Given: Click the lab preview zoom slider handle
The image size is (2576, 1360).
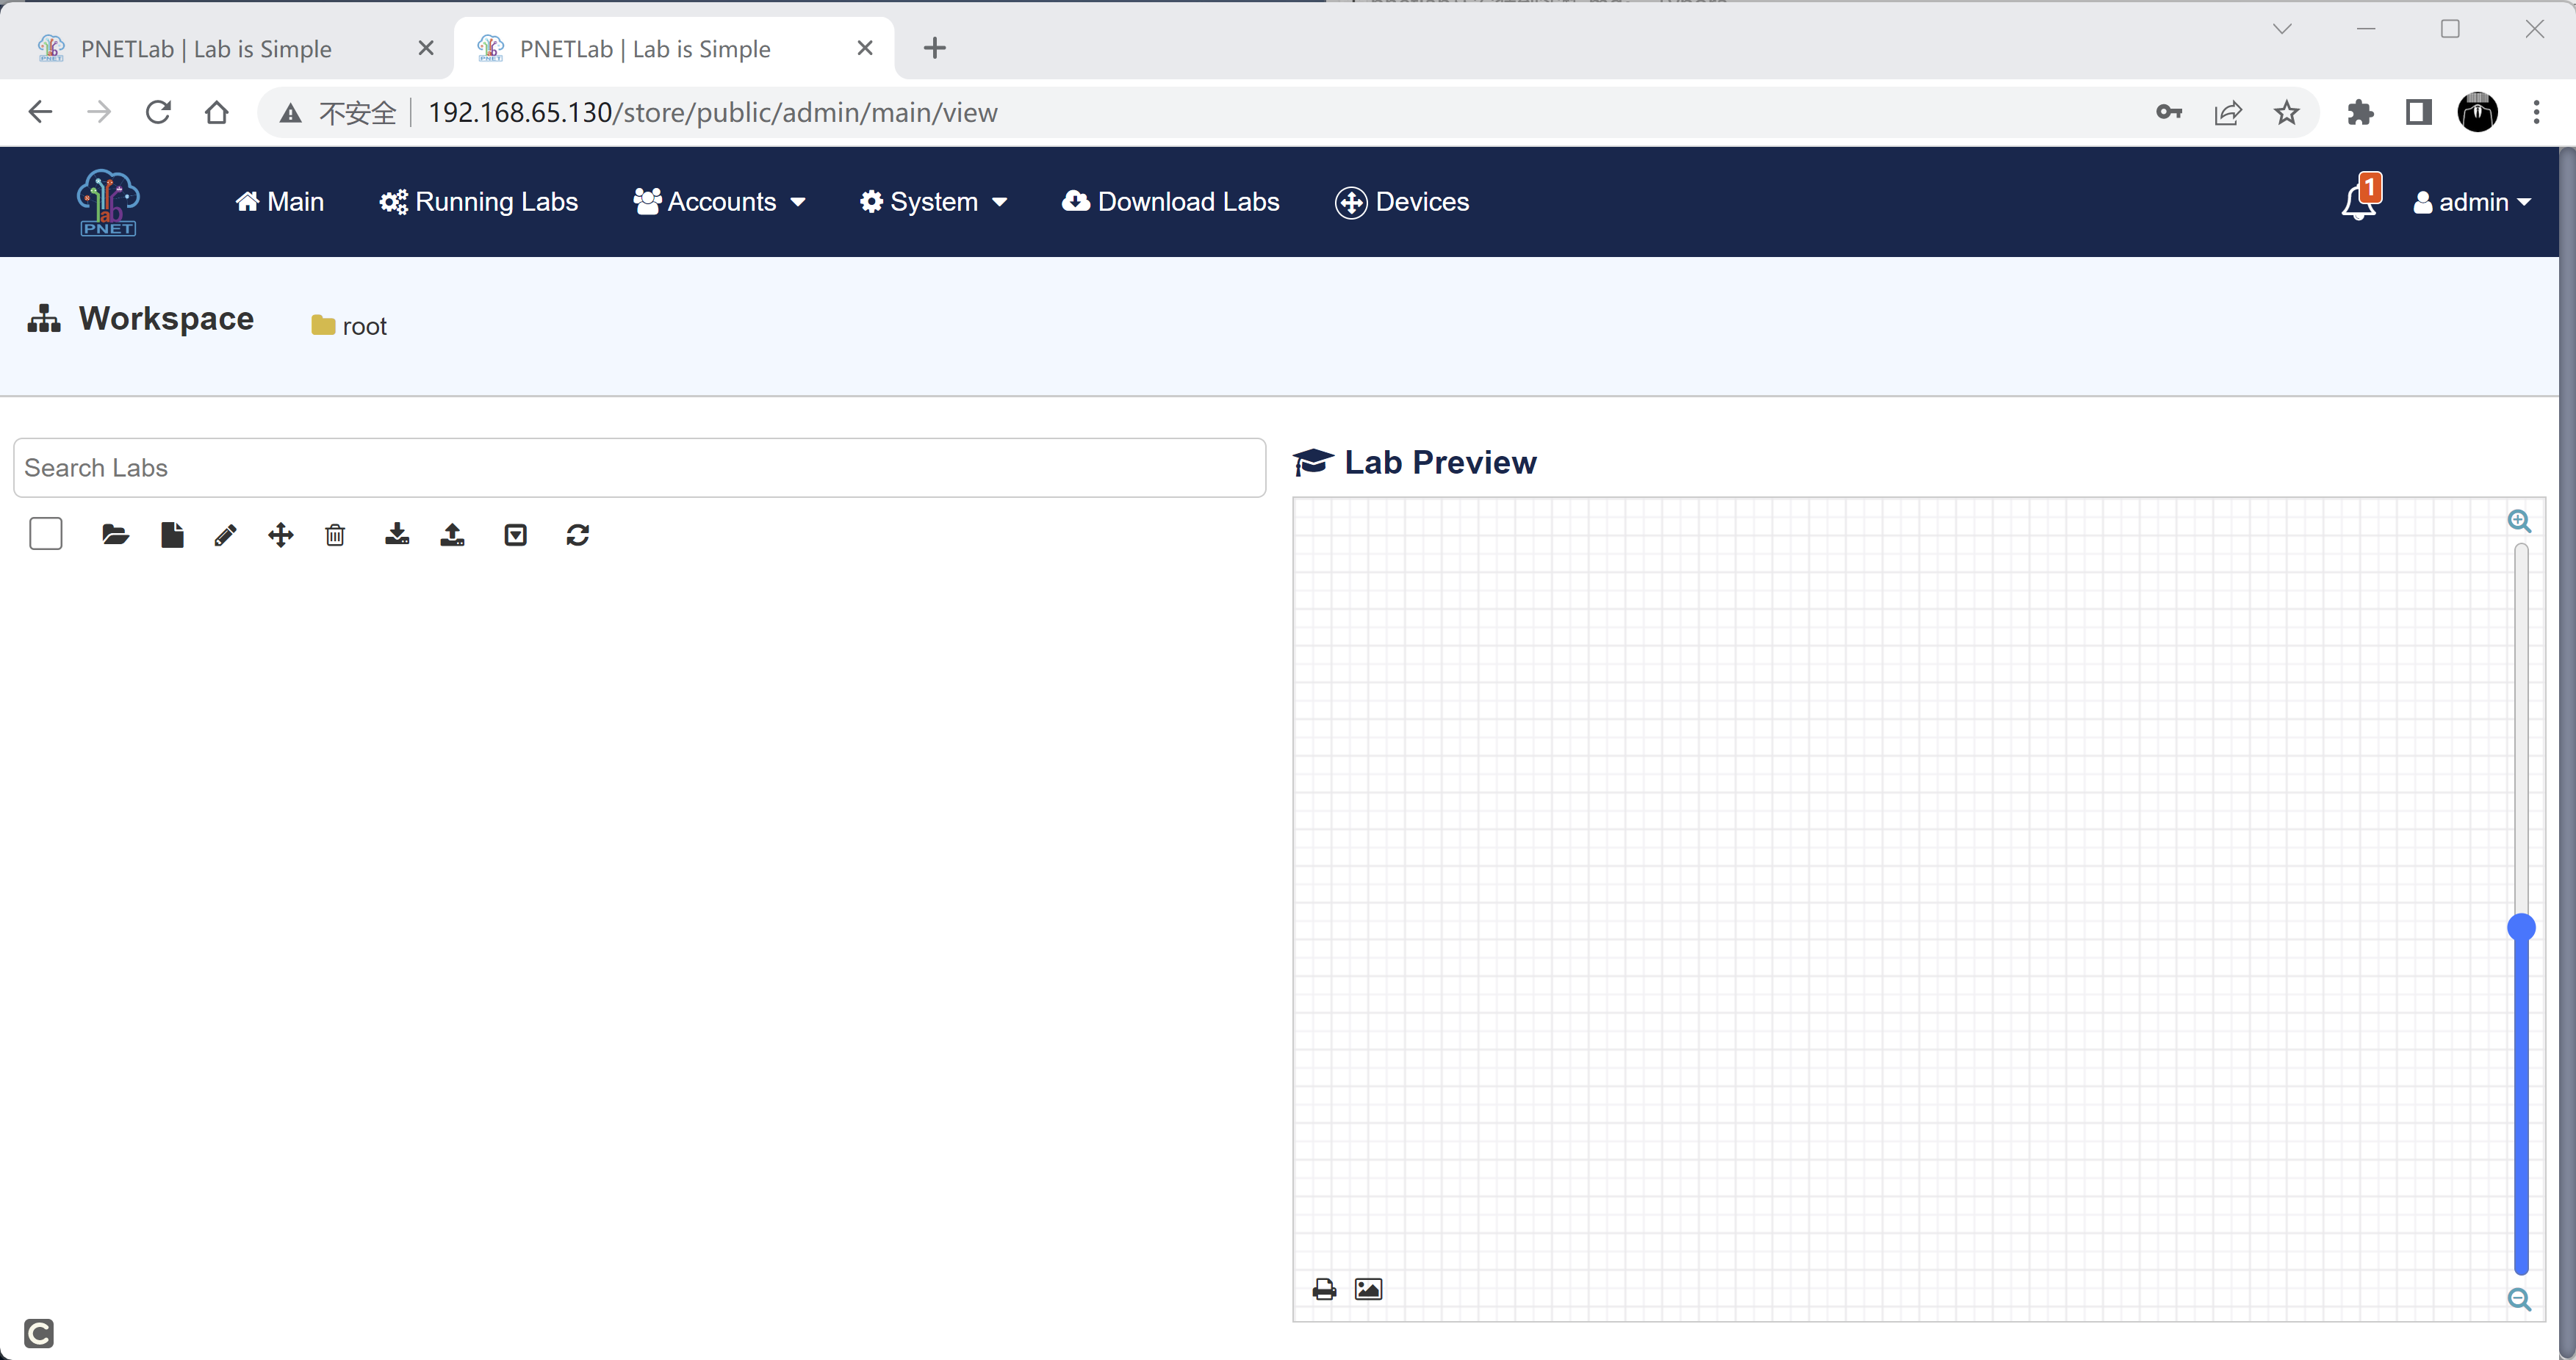Looking at the screenshot, I should click(x=2521, y=927).
